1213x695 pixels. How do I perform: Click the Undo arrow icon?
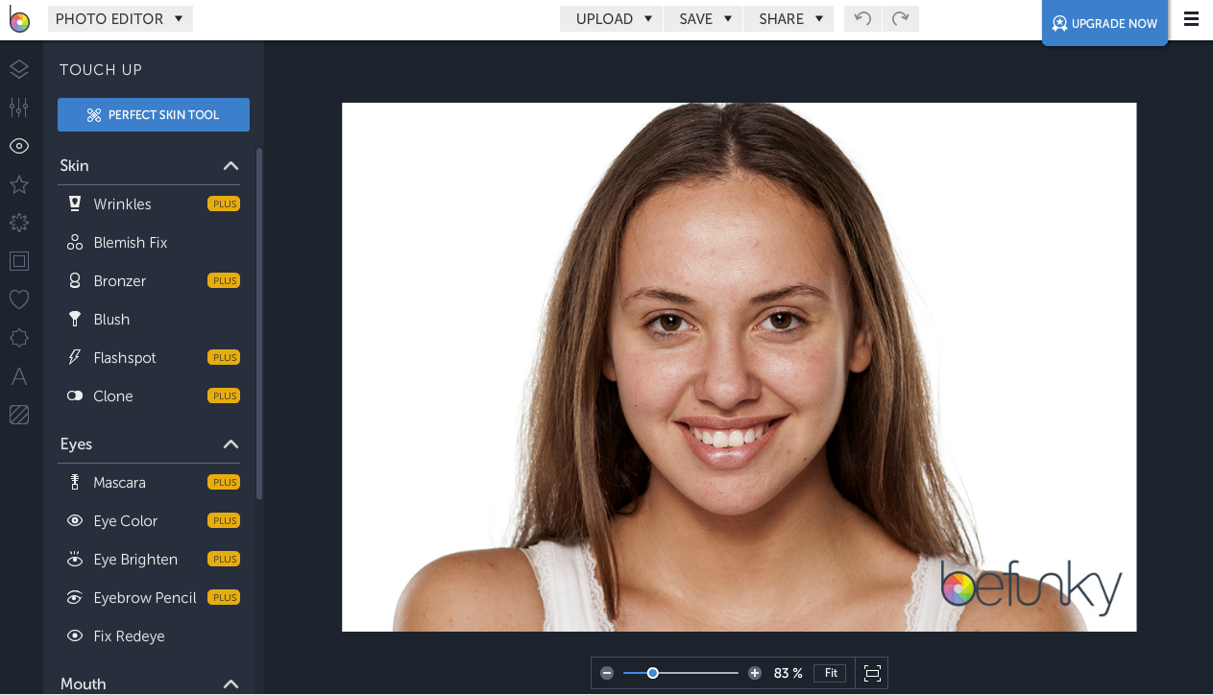[x=861, y=18]
